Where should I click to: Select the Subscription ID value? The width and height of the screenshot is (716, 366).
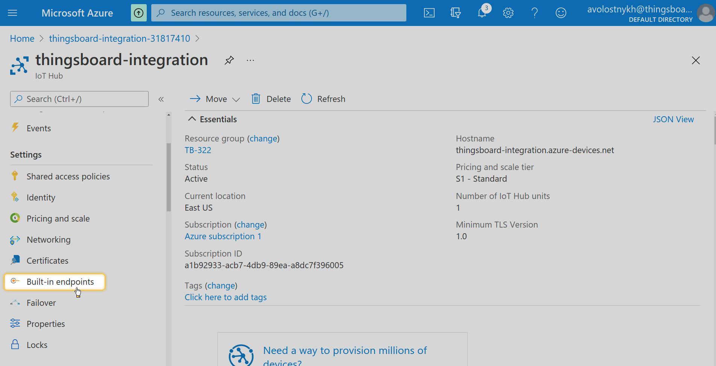pyautogui.click(x=264, y=265)
